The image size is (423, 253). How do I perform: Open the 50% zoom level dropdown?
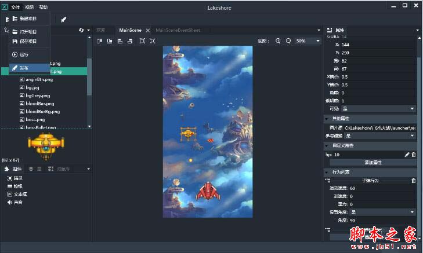coord(308,41)
